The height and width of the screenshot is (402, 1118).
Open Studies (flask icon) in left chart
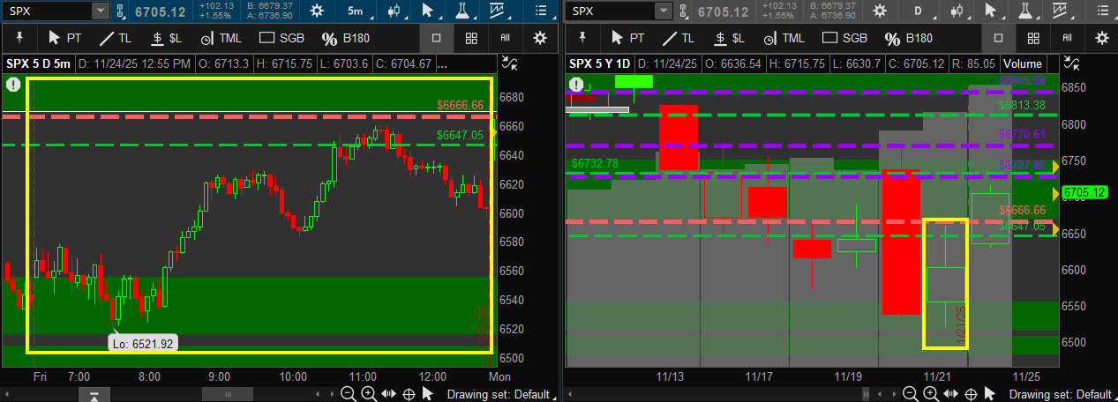tap(461, 11)
